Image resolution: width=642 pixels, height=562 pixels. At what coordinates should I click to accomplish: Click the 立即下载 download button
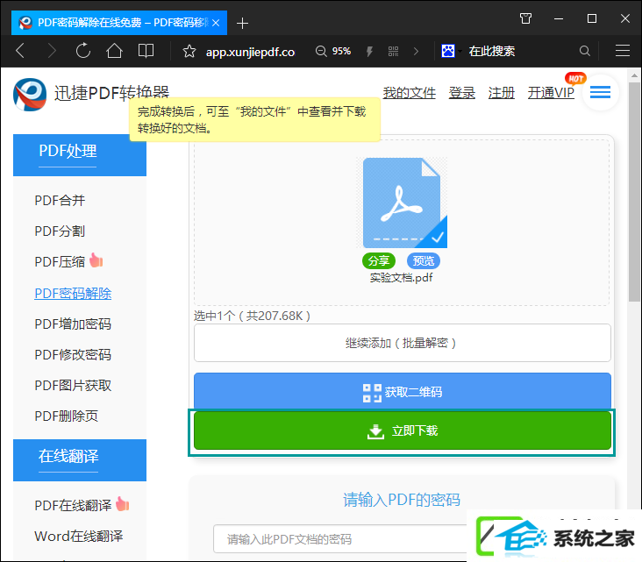[x=403, y=430]
